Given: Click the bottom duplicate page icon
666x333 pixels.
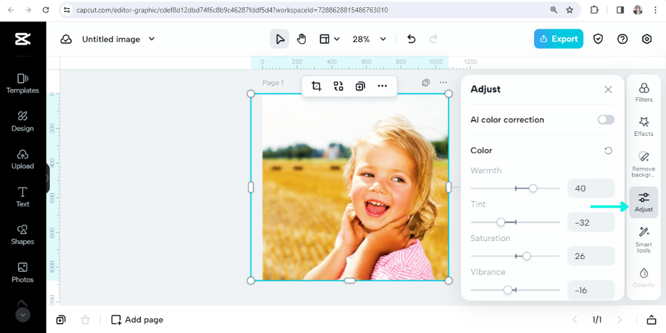Looking at the screenshot, I should tap(61, 320).
